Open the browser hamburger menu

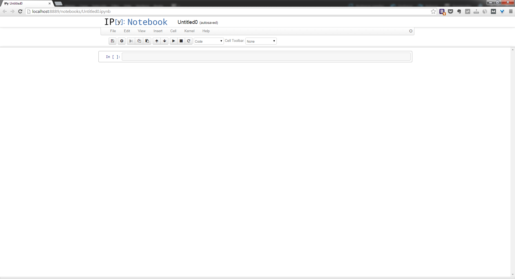pos(510,12)
